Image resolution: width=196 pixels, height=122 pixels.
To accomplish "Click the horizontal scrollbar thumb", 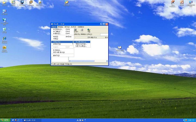I will pyautogui.click(x=83, y=61).
